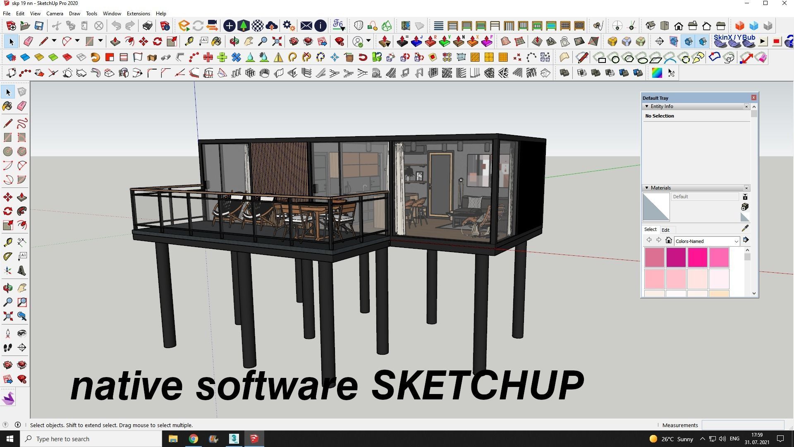Image resolution: width=794 pixels, height=447 pixels.
Task: Close the Default Tray
Action: [x=753, y=98]
